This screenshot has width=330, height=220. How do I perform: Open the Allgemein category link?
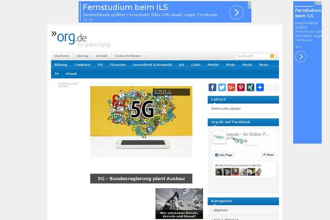tap(221, 210)
